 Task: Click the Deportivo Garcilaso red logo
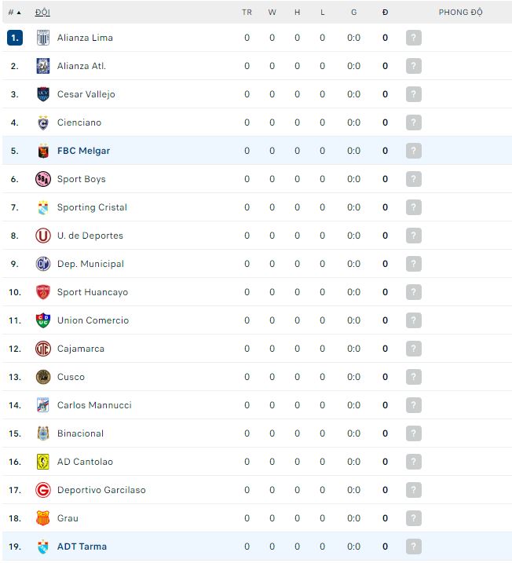coord(43,490)
